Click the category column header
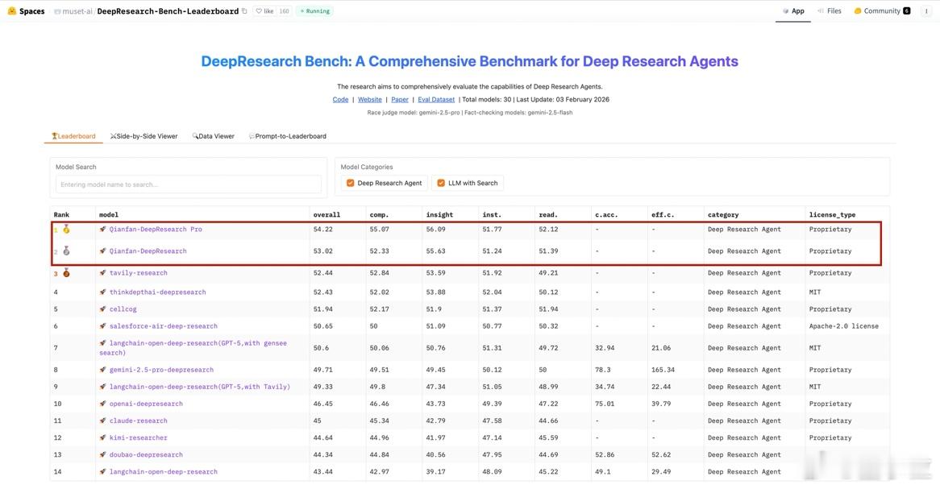Image resolution: width=940 pixels, height=489 pixels. point(723,214)
